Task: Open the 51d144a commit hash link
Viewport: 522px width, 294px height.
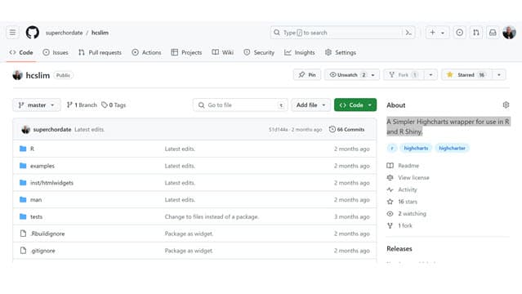Action: (x=279, y=130)
